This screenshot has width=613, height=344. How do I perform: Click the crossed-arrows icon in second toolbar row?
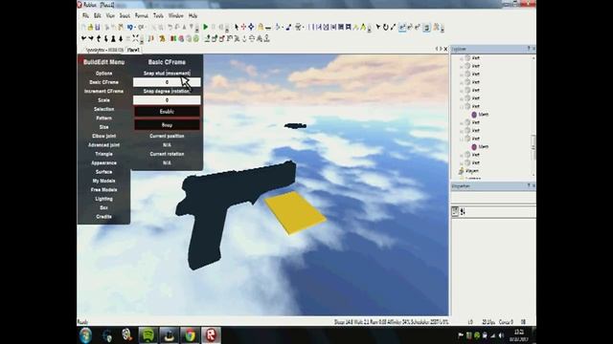(x=135, y=38)
